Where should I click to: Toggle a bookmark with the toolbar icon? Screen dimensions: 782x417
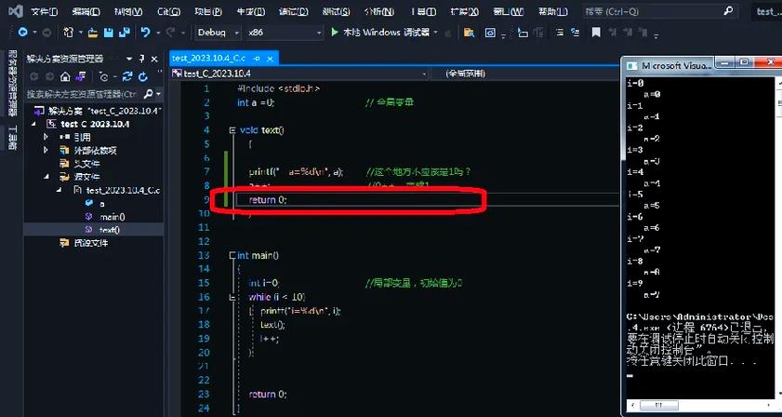click(595, 33)
